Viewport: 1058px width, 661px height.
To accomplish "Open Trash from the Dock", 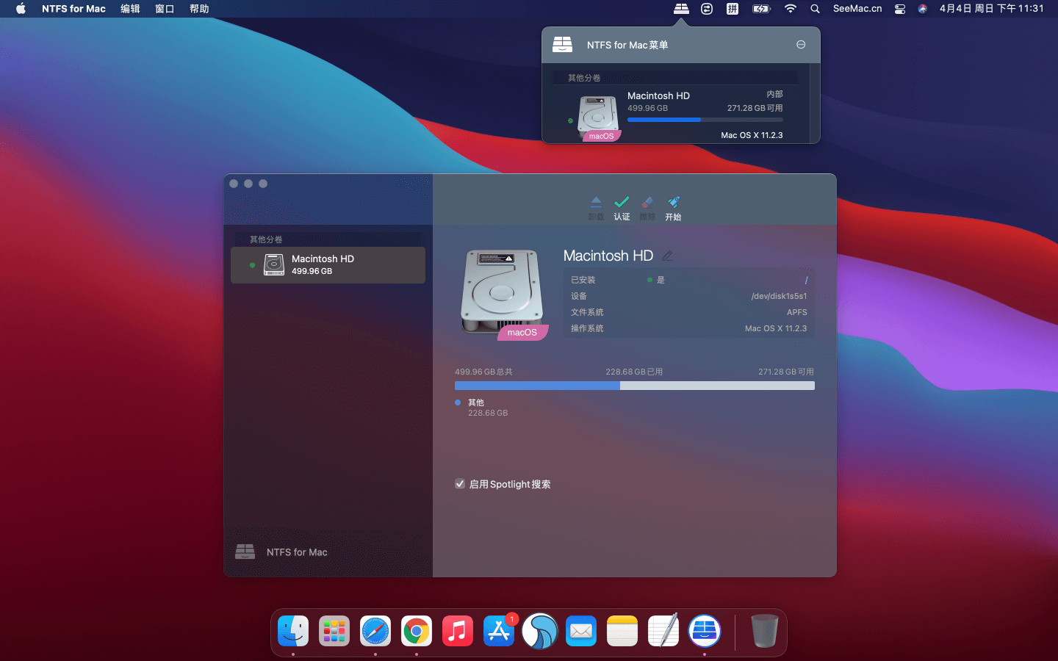I will [764, 631].
